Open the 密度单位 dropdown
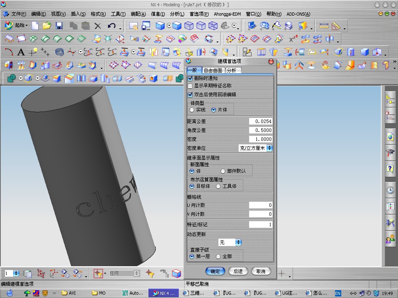398x298 pixels. 256,148
